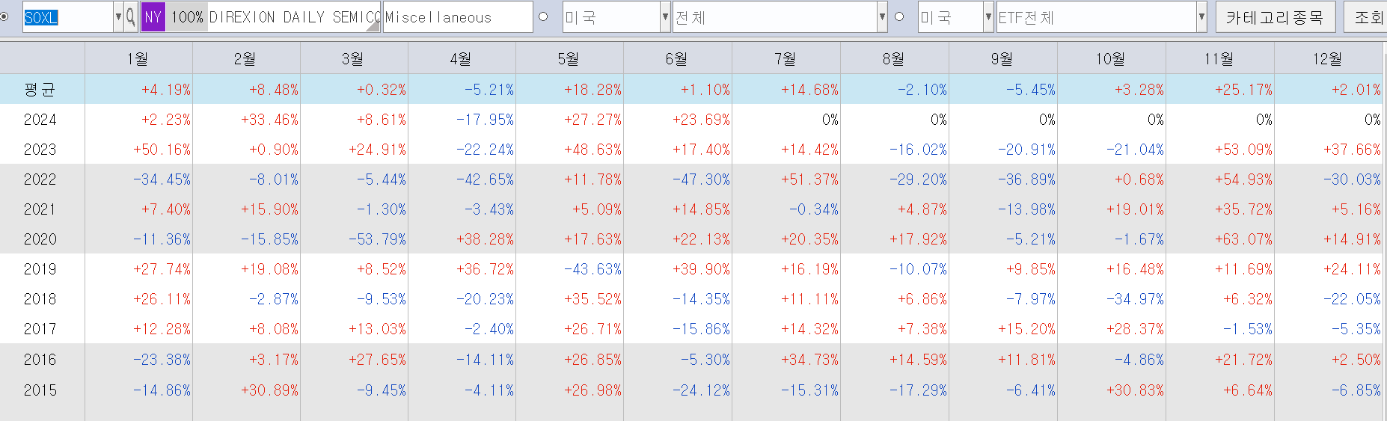Click the 2월 column header
Viewport: 1387px width, 421px height.
tap(246, 58)
